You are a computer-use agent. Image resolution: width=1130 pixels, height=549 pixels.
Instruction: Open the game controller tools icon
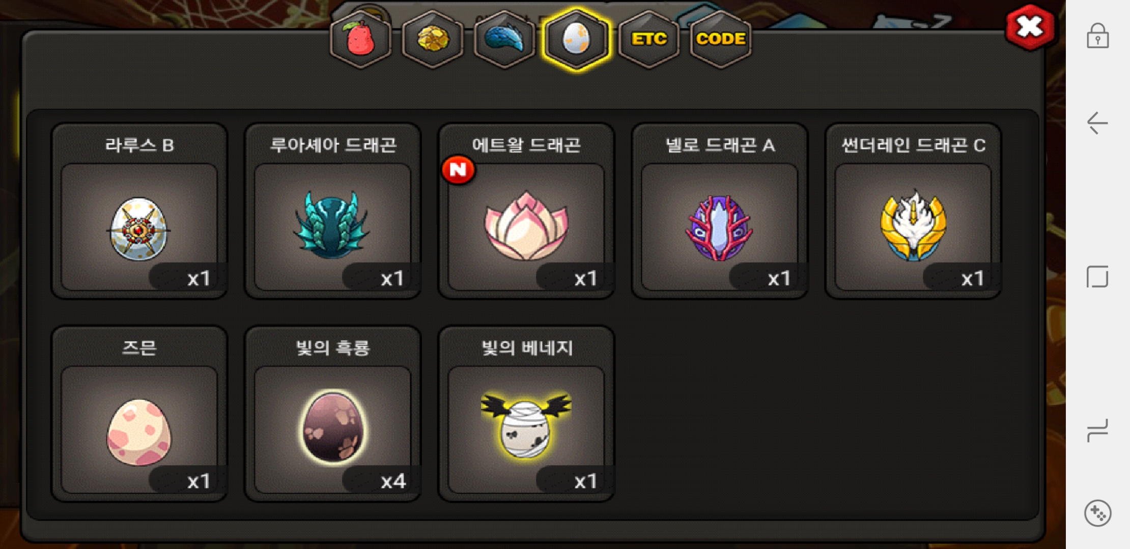[x=1097, y=513]
